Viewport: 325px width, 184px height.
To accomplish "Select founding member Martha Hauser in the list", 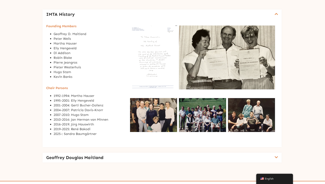I will 65,43.
